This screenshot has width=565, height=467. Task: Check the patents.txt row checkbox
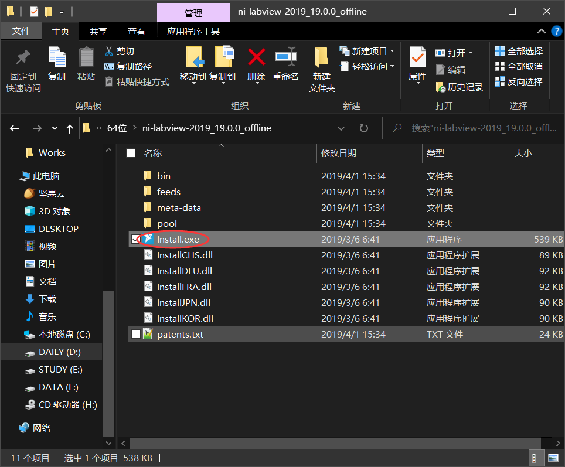[x=136, y=334]
